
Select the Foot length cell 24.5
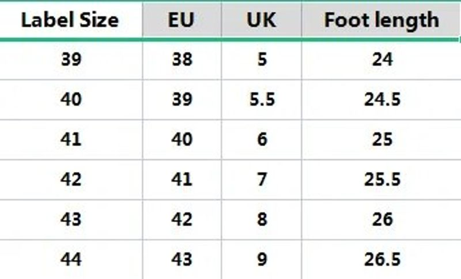point(382,100)
